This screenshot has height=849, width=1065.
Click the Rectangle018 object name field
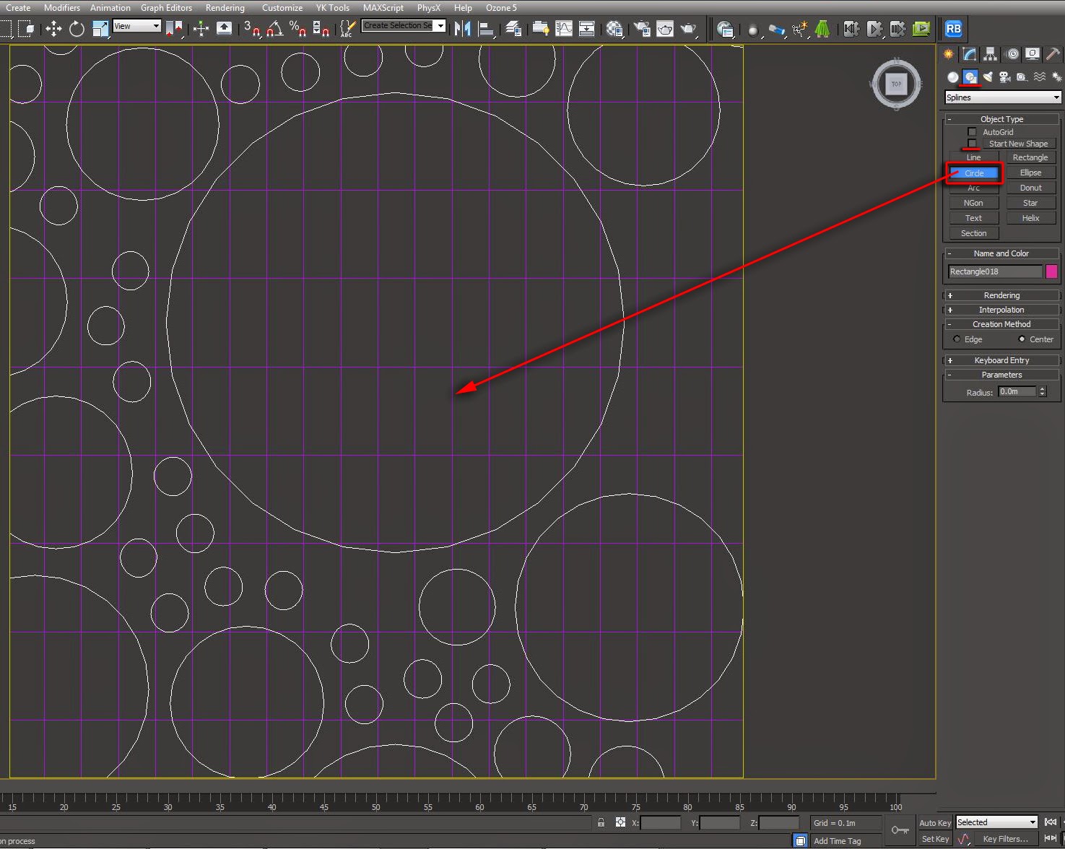(x=995, y=271)
